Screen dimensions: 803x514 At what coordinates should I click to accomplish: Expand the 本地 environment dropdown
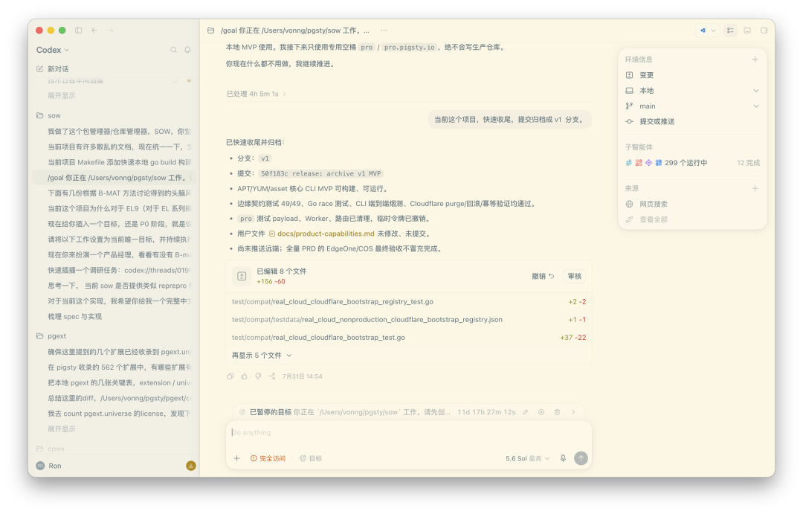[692, 91]
